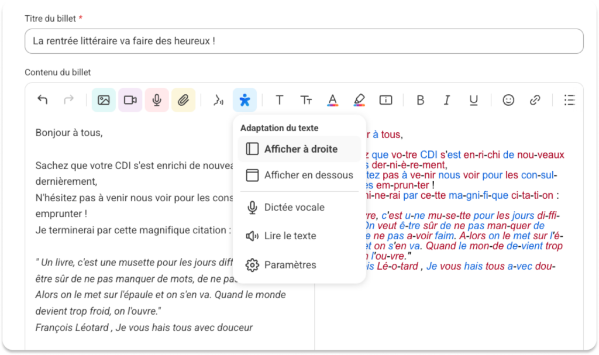Image resolution: width=599 pixels, height=355 pixels.
Task: Click the 'Titre du billet' input field
Action: pos(304,42)
